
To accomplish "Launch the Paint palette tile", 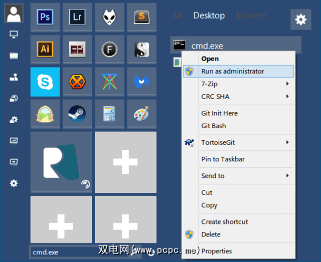I will pyautogui.click(x=141, y=114).
